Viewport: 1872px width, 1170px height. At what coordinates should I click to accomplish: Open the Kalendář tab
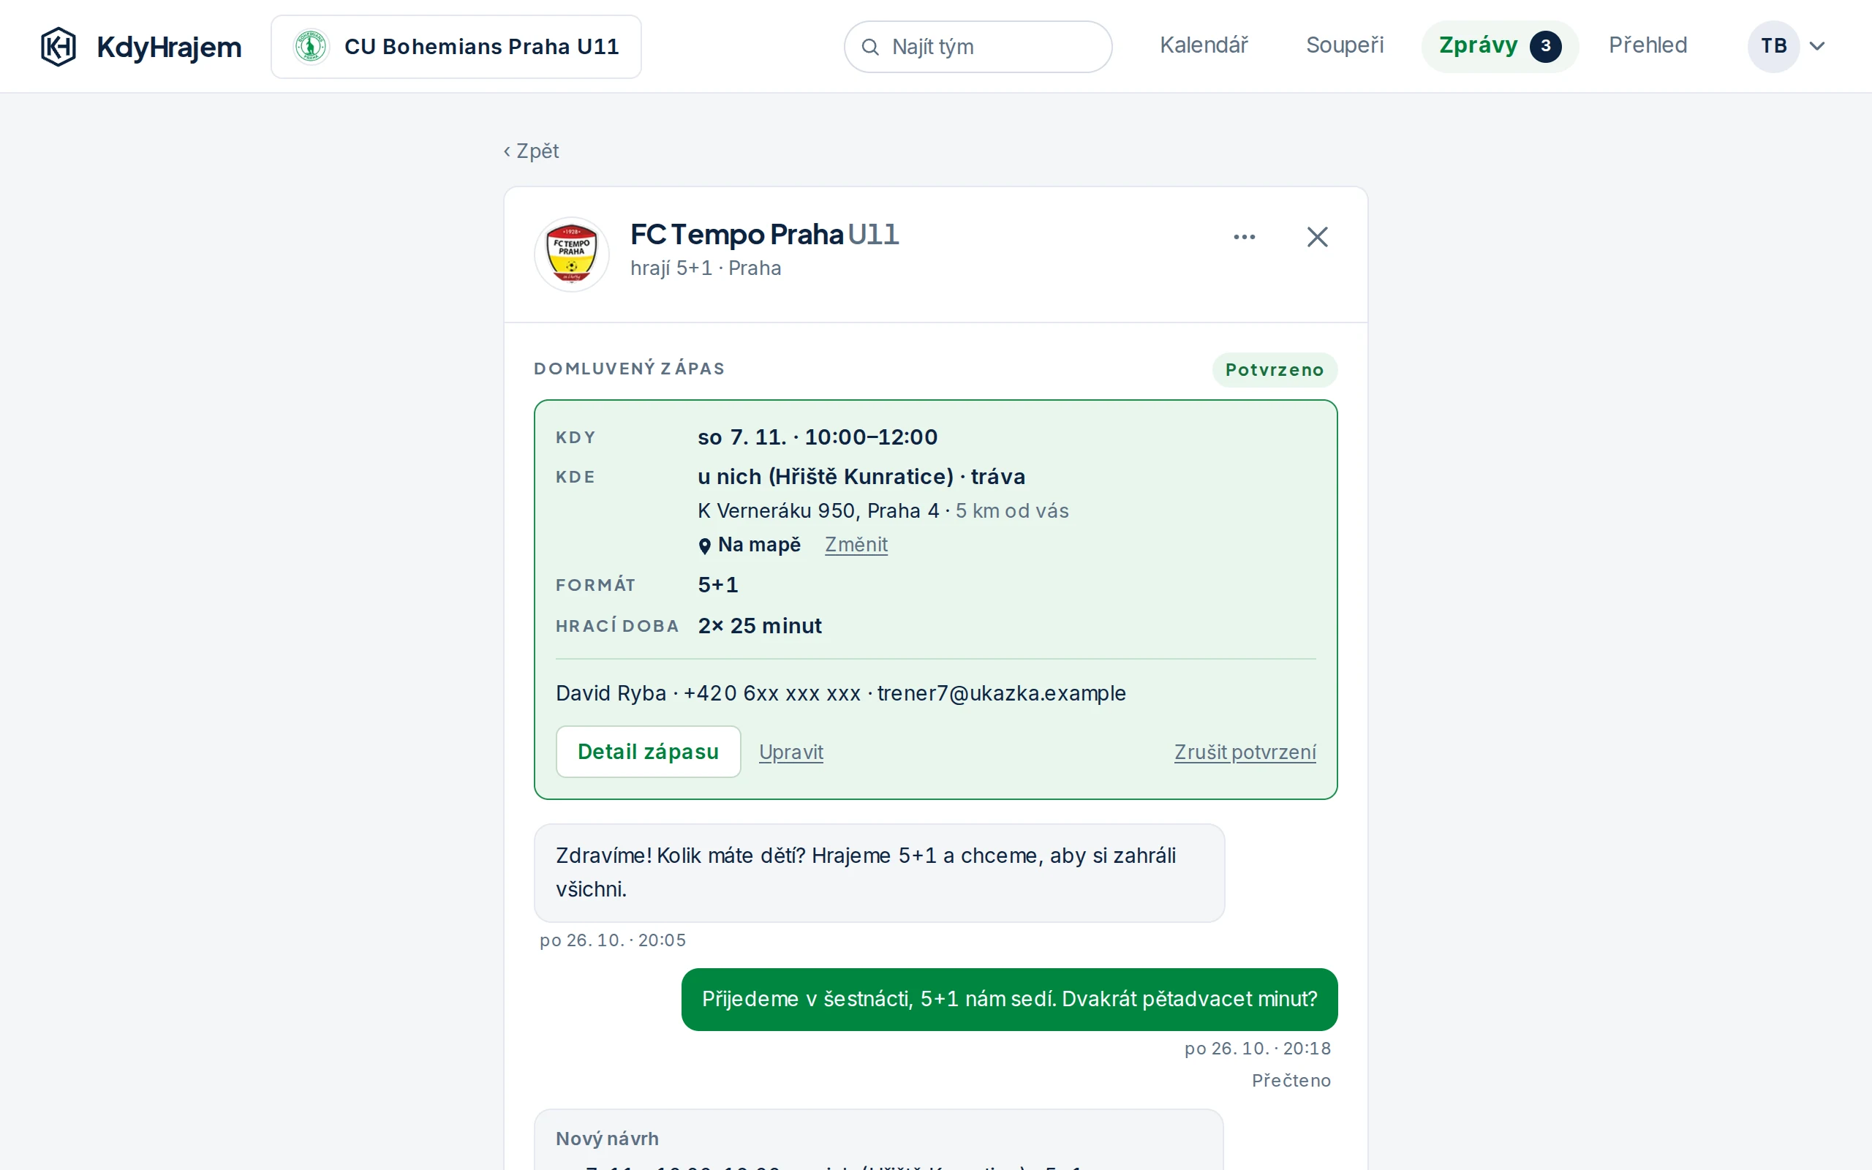tap(1204, 45)
